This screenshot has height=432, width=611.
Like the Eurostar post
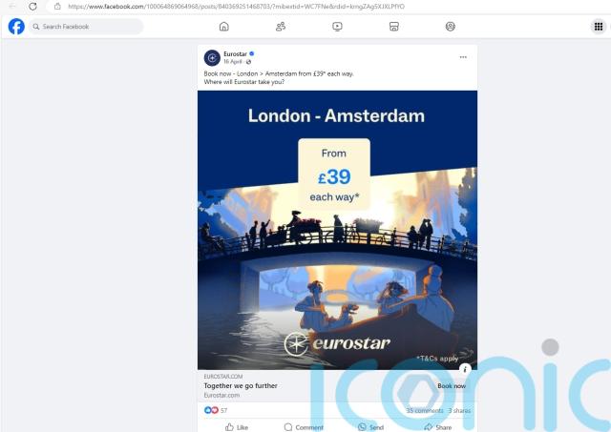[x=235, y=427]
